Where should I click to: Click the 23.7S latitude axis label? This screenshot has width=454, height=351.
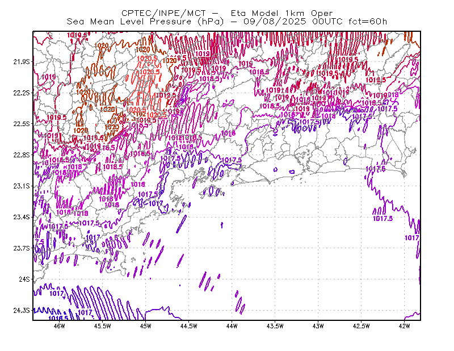[22, 248]
